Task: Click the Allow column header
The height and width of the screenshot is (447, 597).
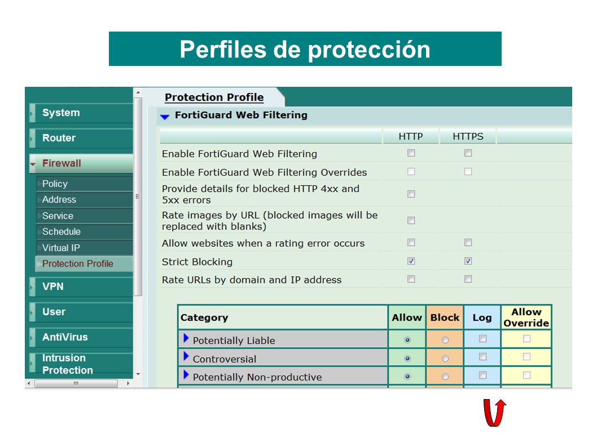Action: coord(407,317)
